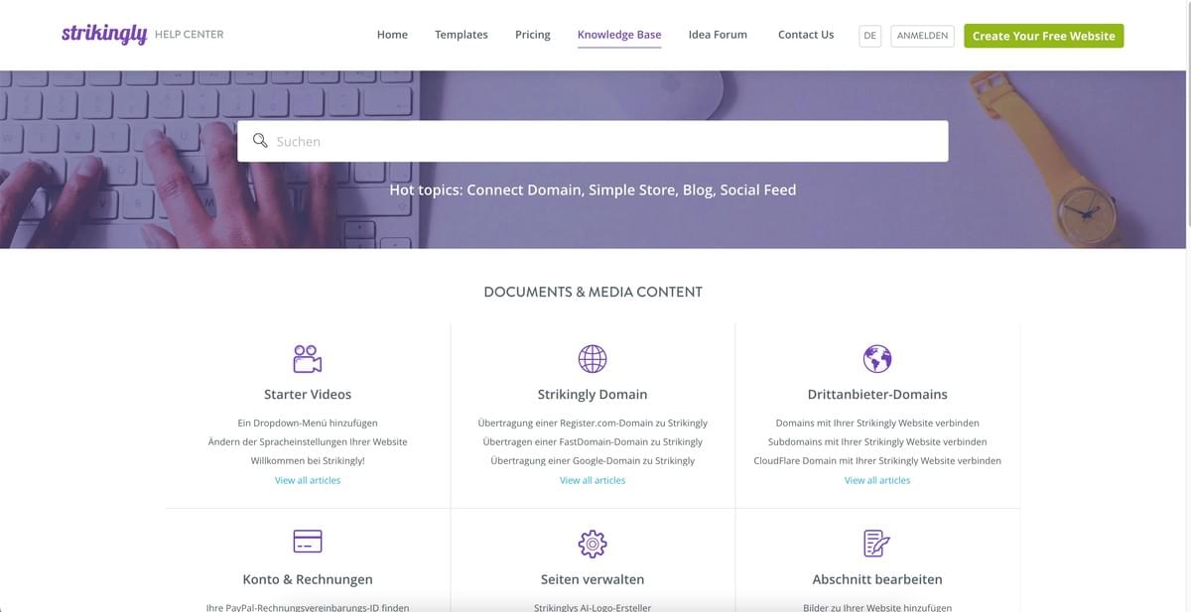Image resolution: width=1191 pixels, height=612 pixels.
Task: Open the Templates menu item
Action: point(462,35)
